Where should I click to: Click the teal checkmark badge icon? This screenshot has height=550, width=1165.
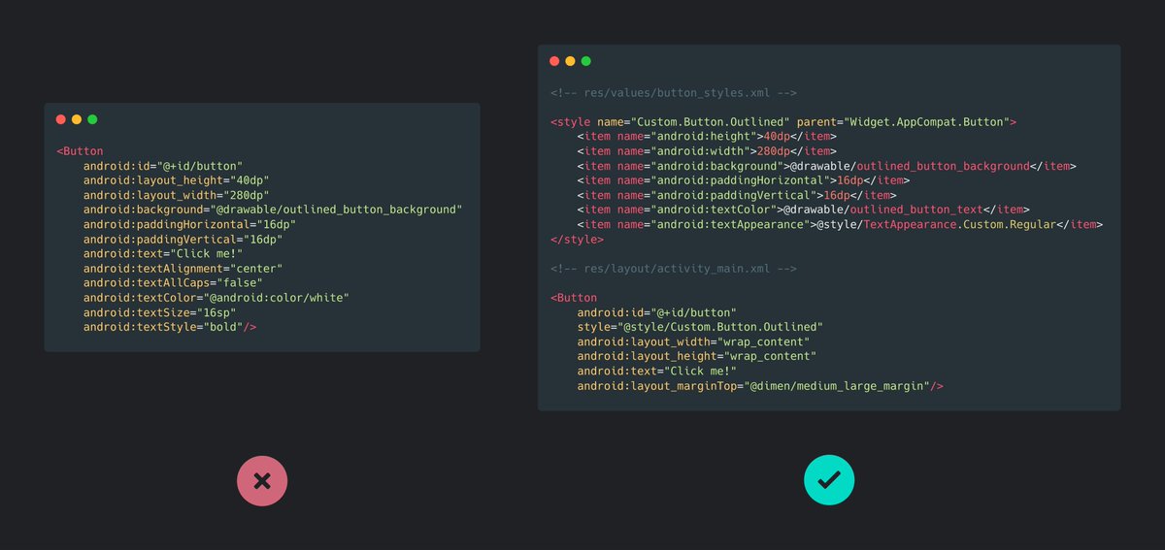coord(829,480)
